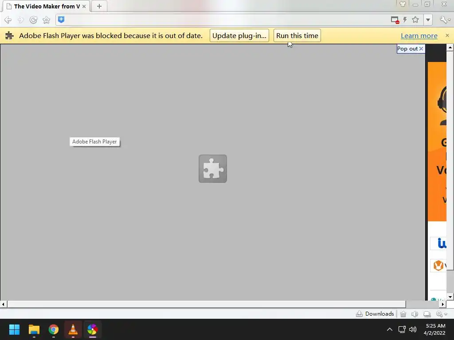Image resolution: width=454 pixels, height=340 pixels.
Task: Click the blocked pop-up icon in address bar
Action: point(395,20)
